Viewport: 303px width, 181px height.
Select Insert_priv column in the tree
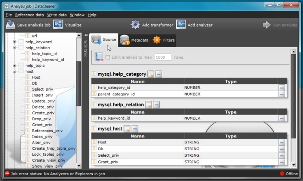pyautogui.click(x=42, y=95)
